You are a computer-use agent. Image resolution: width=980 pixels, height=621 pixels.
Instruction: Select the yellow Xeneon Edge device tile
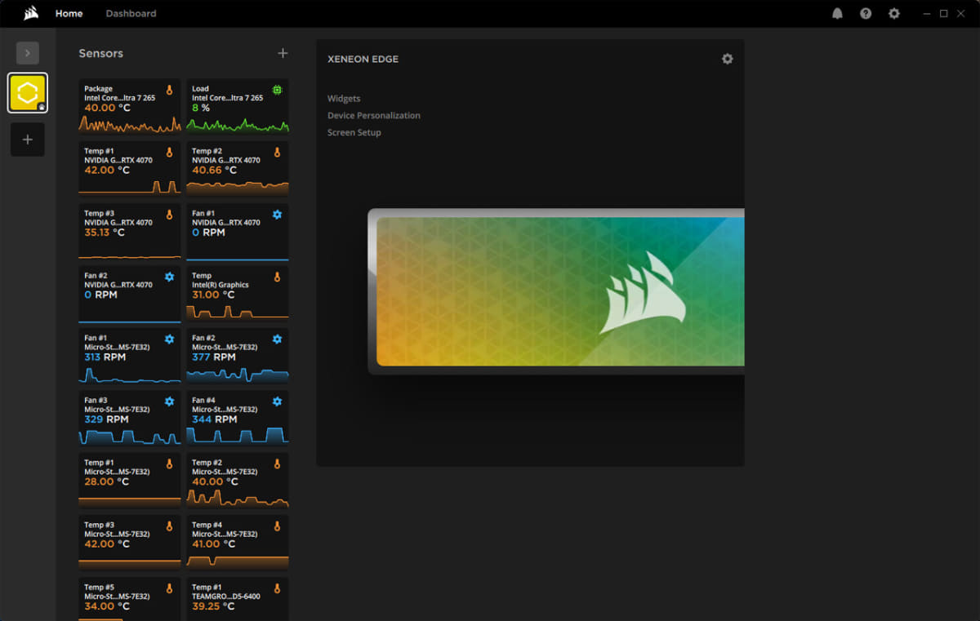(x=28, y=93)
